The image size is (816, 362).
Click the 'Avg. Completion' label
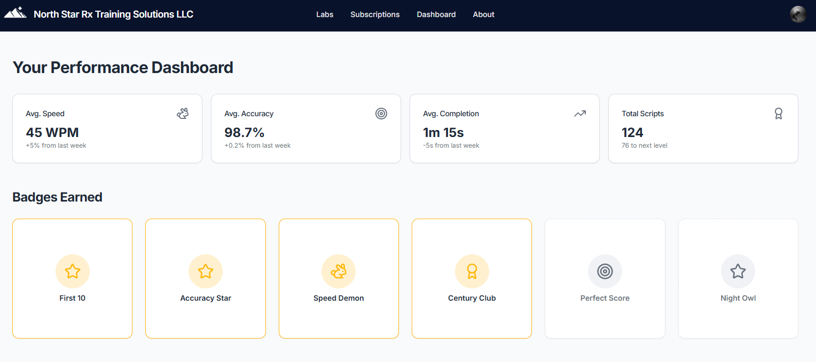click(451, 114)
